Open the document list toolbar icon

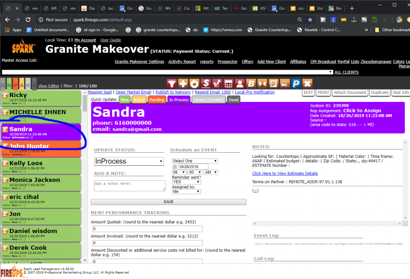273,84
